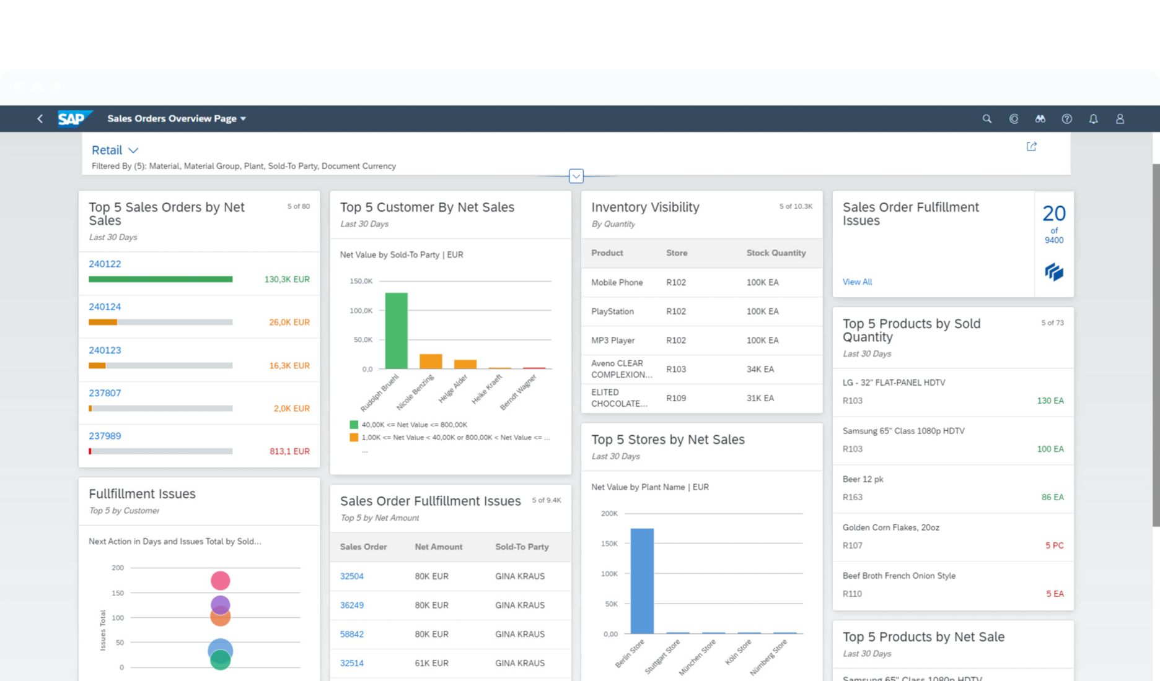Share the page using the share icon

click(1032, 146)
